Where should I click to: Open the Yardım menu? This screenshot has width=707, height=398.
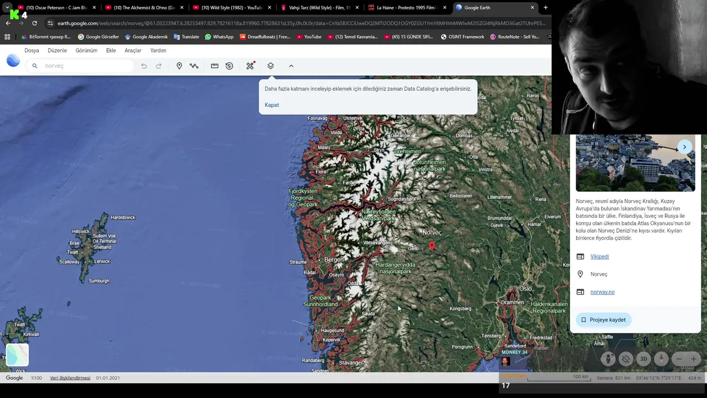(159, 50)
